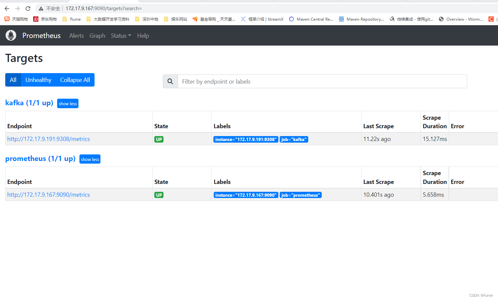Click the Collapse All button
This screenshot has height=300, width=498.
click(x=75, y=80)
